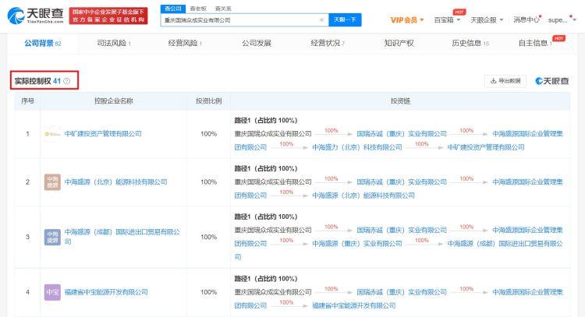This screenshot has width=585, height=317.
Task: Switch to the 知识产权 tab
Action: coord(399,43)
